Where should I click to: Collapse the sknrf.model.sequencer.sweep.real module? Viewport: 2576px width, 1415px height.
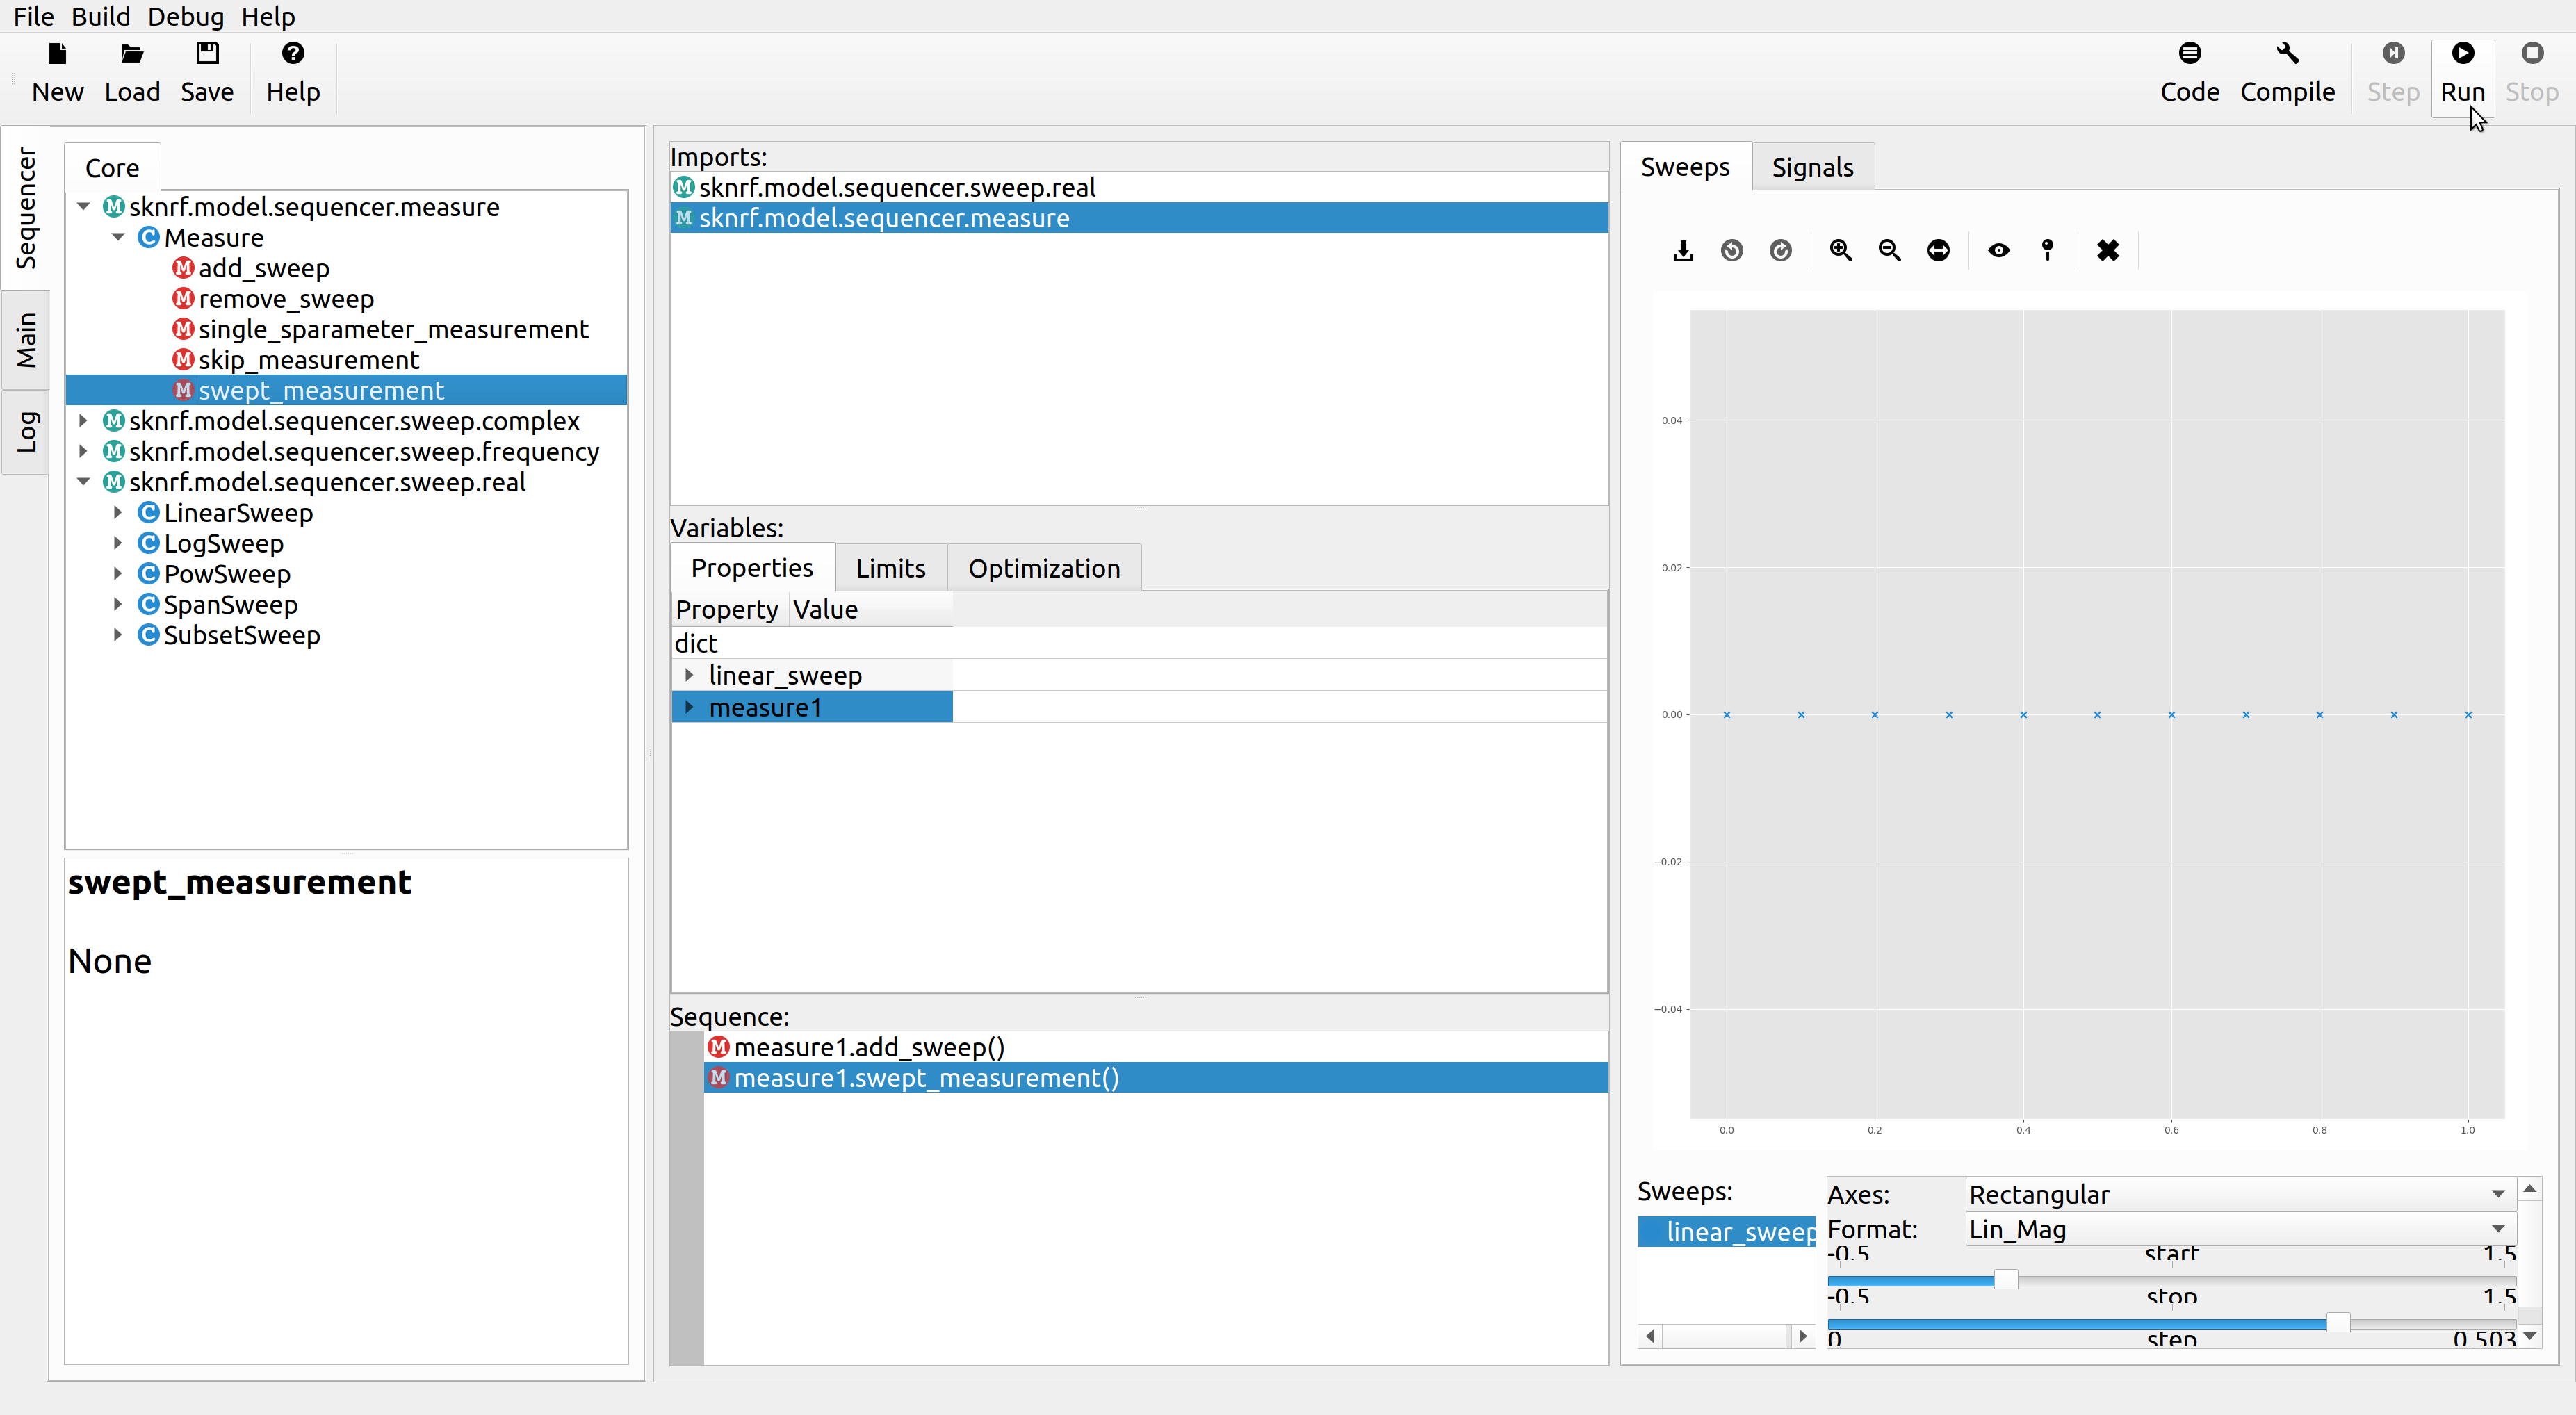84,482
